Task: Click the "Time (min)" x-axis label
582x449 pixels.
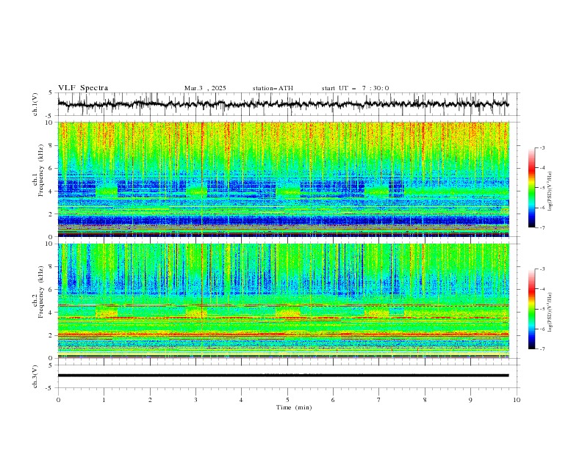Action: coord(294,407)
